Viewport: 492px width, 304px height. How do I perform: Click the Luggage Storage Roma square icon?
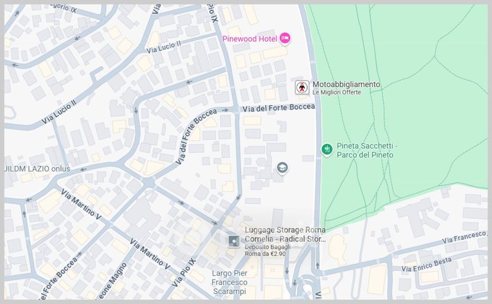[x=234, y=241]
